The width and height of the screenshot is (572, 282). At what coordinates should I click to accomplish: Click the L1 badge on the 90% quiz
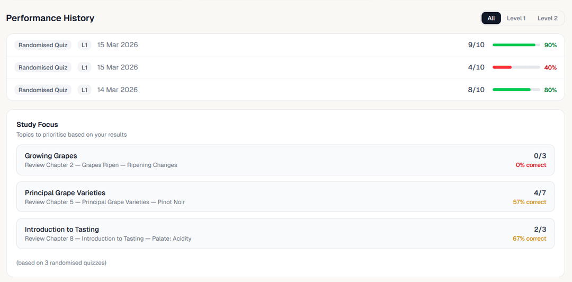point(84,45)
